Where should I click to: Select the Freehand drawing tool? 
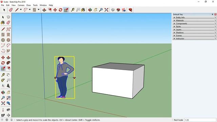pos(8,29)
